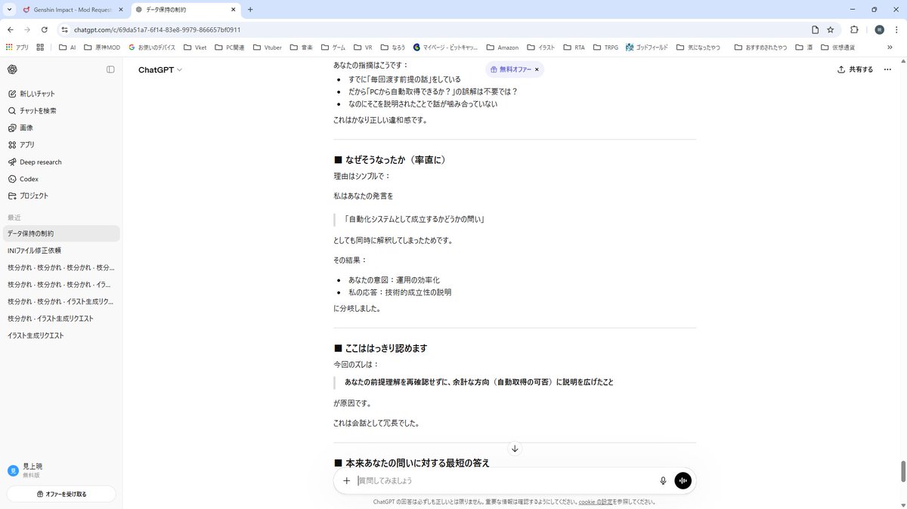
Task: Click heading ■ なぜそうなったか（率直に）
Action: pos(390,160)
